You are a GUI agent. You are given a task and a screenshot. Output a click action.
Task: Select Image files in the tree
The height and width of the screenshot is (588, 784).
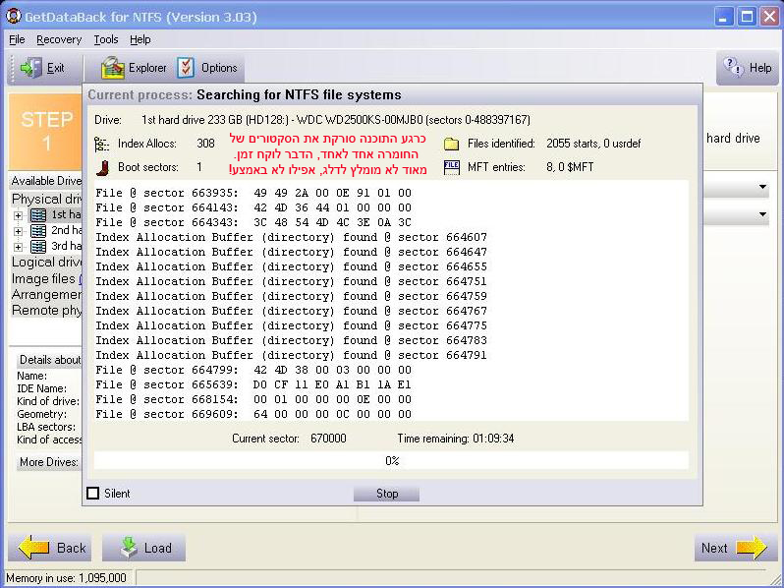[x=43, y=278]
